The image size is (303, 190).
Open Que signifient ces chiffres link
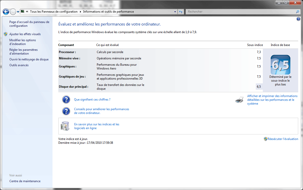click(x=92, y=100)
